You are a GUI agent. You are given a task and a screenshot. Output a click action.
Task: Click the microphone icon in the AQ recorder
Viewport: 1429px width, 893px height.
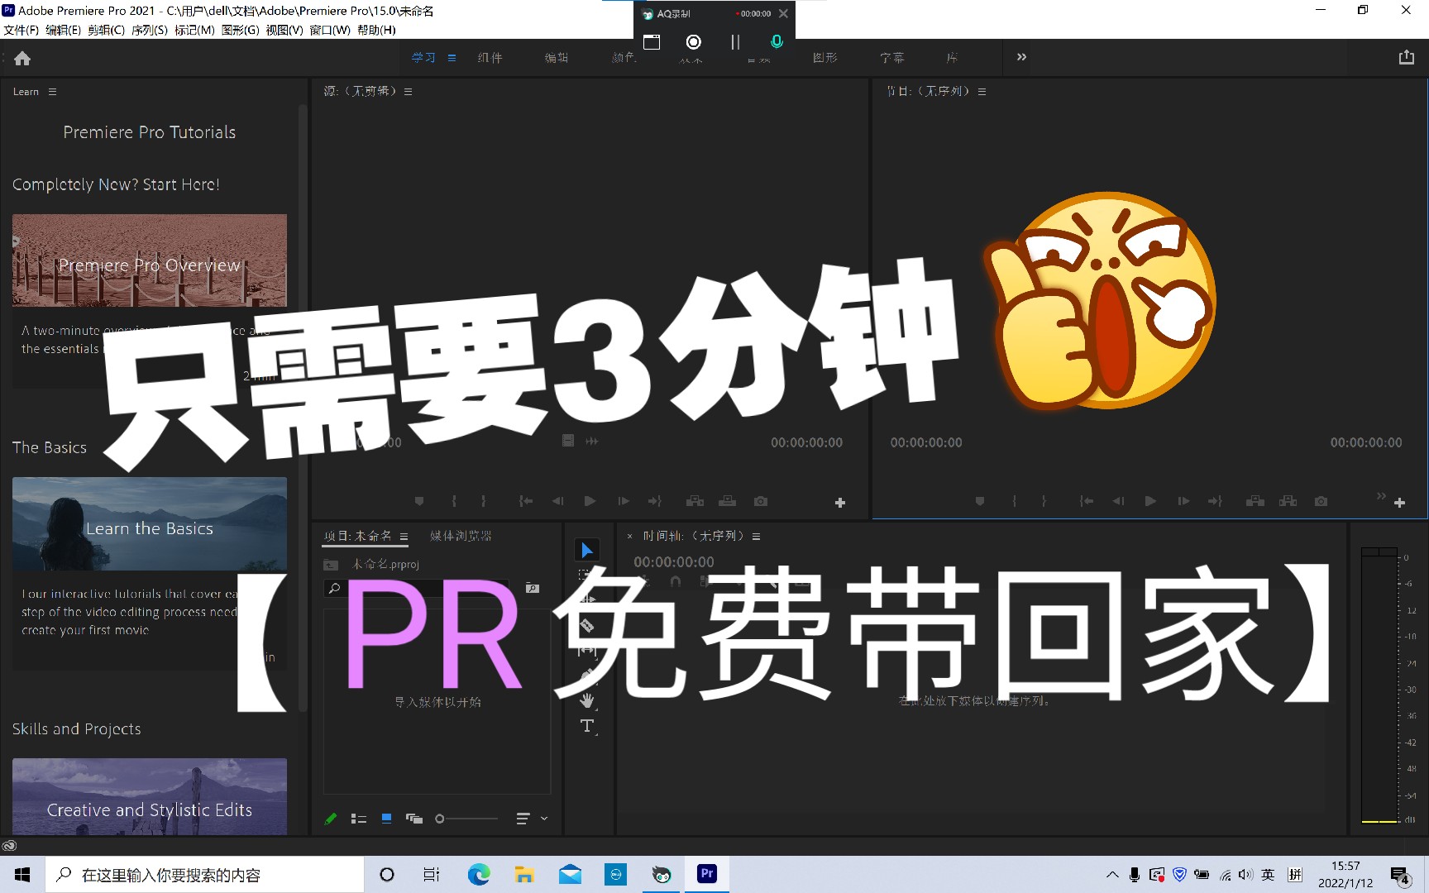pos(776,41)
